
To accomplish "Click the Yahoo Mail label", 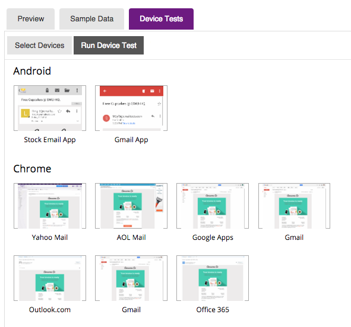I will point(50,238).
